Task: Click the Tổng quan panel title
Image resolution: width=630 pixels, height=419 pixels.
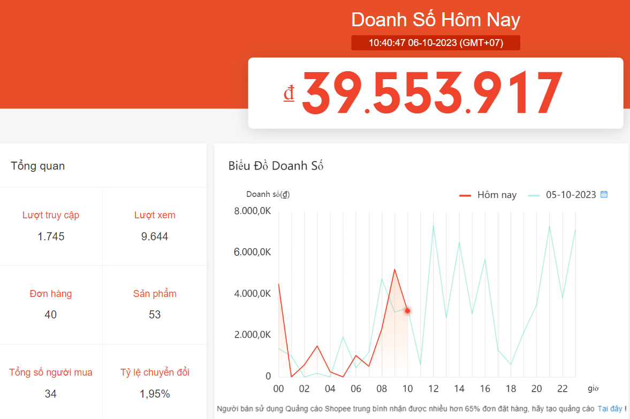Action: 38,166
